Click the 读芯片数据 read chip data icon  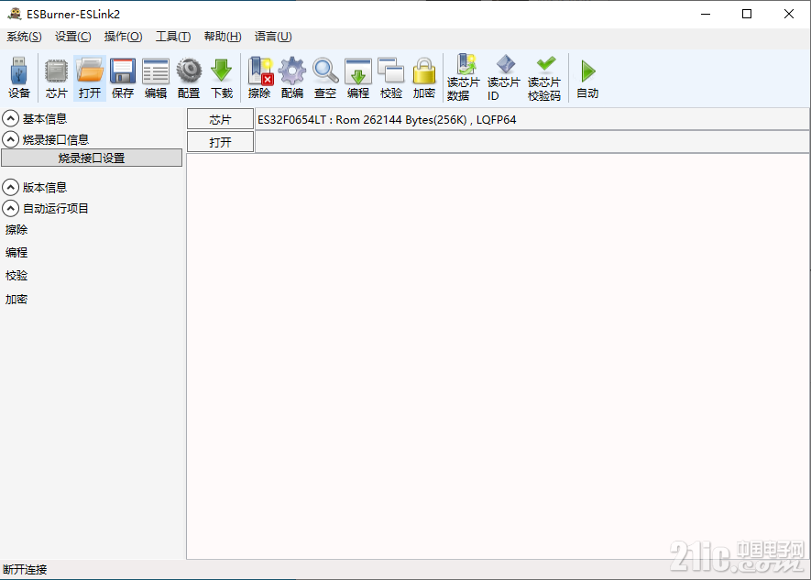464,78
